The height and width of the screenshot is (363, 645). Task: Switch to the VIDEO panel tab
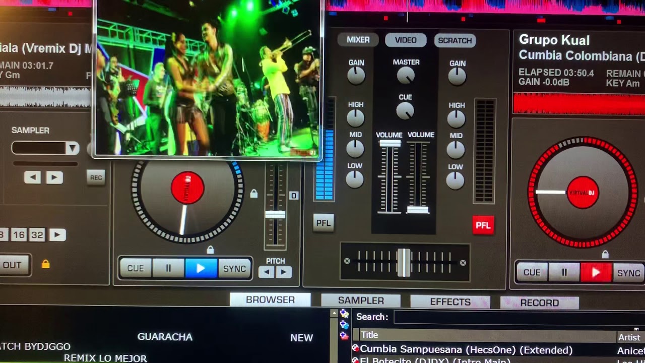[406, 40]
